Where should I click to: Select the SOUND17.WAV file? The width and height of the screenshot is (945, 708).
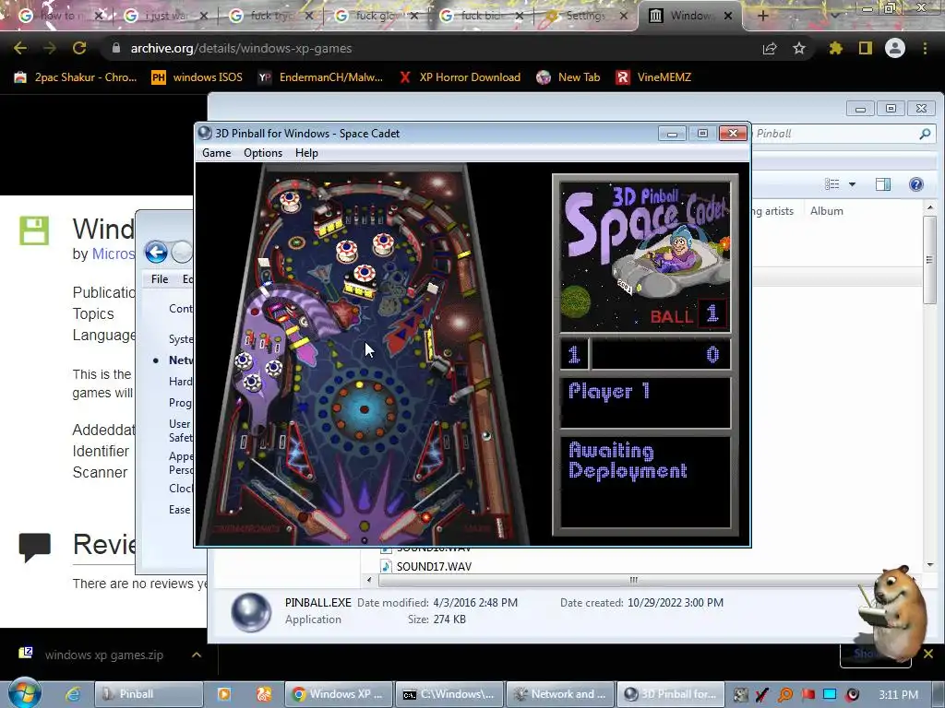[426, 567]
